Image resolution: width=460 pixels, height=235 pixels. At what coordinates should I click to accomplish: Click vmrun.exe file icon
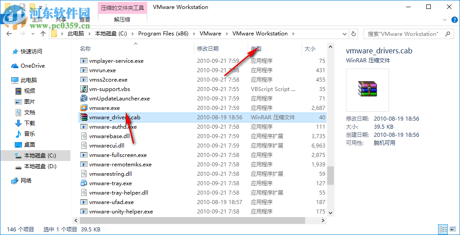pyautogui.click(x=84, y=70)
